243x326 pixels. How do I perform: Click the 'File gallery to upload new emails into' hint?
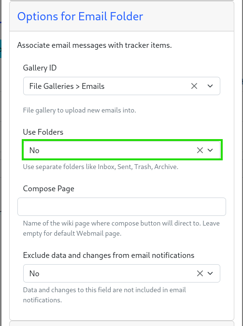tap(80, 110)
